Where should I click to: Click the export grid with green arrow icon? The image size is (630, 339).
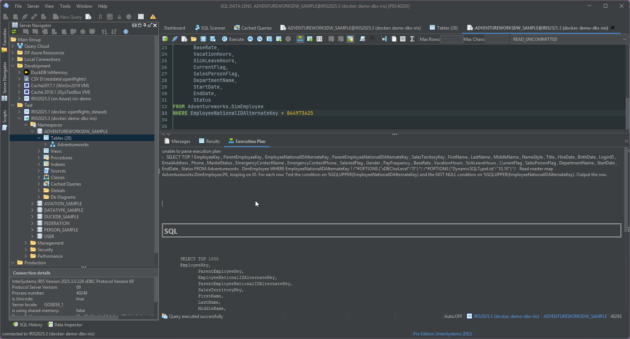coord(310,39)
